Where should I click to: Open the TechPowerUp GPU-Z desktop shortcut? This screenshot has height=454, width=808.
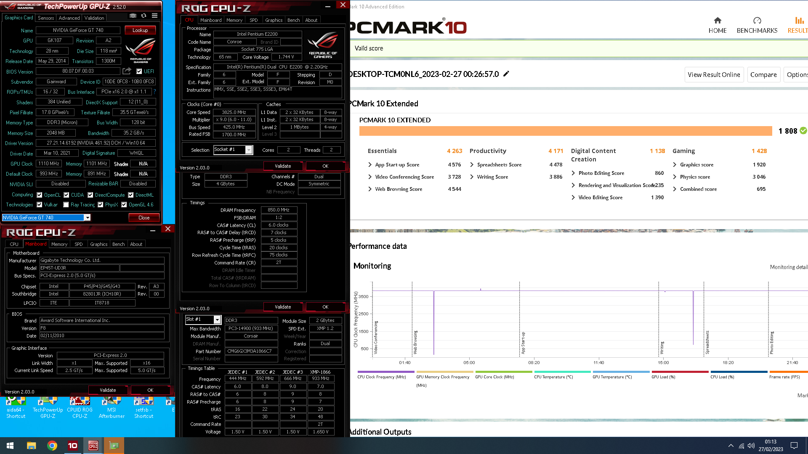click(x=48, y=407)
